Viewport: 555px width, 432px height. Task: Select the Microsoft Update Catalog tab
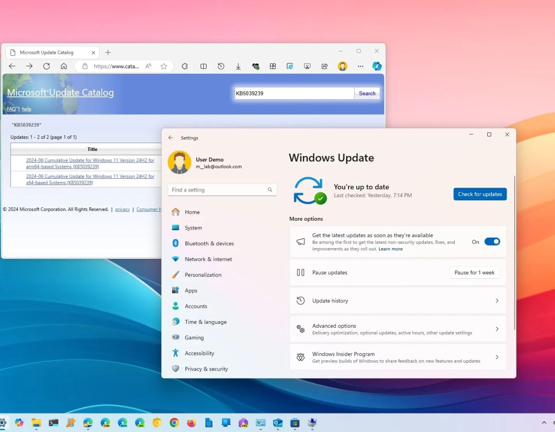coord(53,52)
